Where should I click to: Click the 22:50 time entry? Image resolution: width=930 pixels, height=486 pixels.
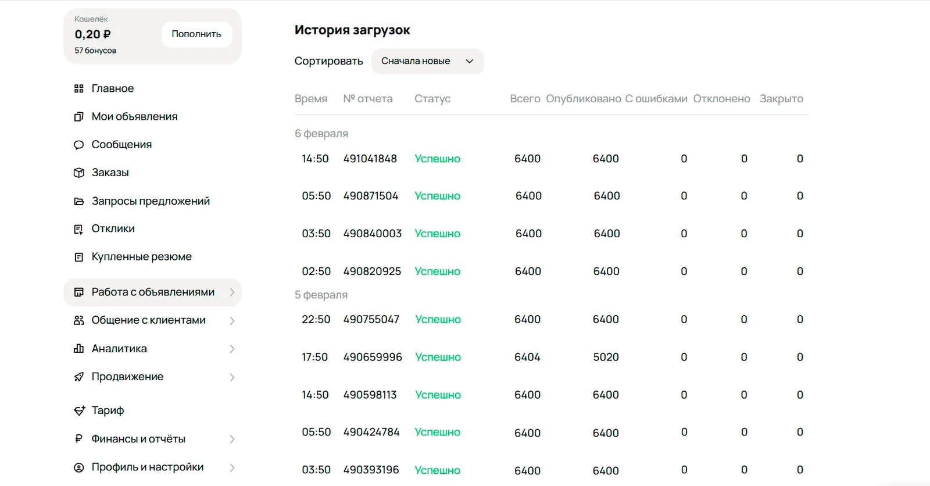tap(316, 319)
